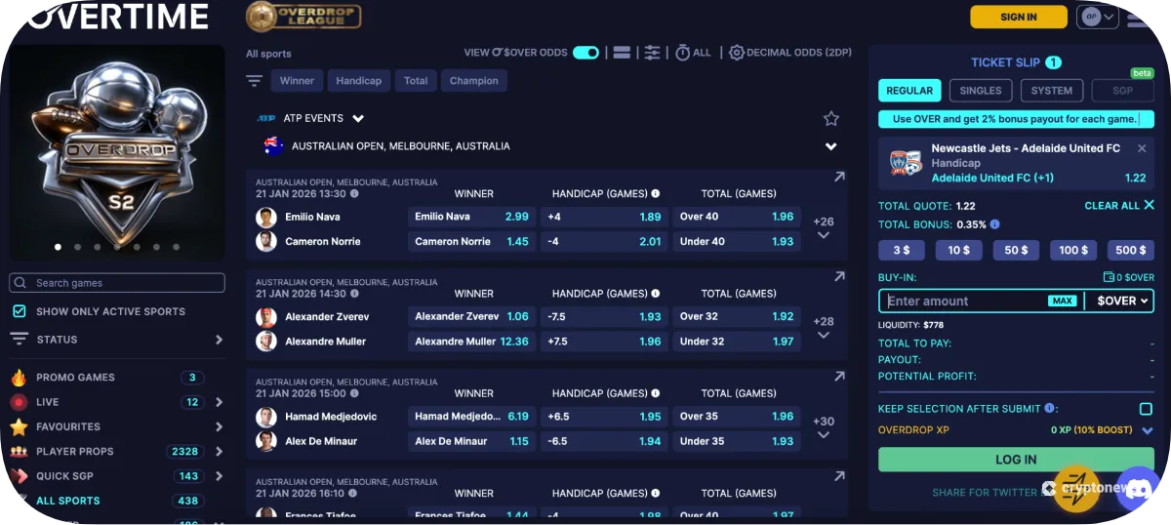Screen dimensions: 1171x525
Task: Open Zverev vs Muller match arrow icon
Action: click(839, 277)
